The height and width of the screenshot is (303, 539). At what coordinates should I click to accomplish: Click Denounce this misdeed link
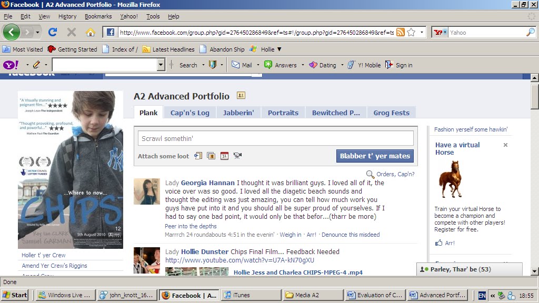pyautogui.click(x=351, y=235)
